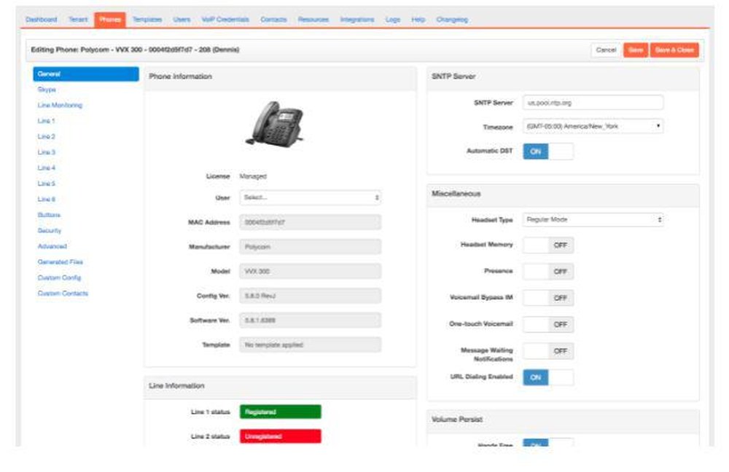Click the Cancel button
The height and width of the screenshot is (472, 729).
607,50
